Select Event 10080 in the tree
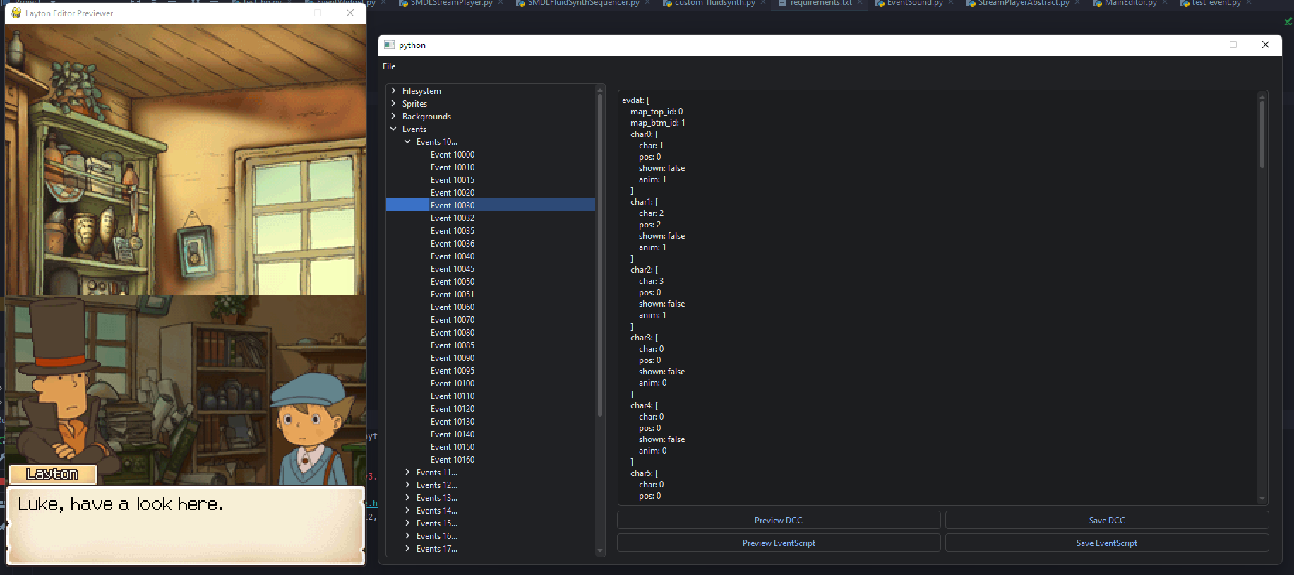Viewport: 1294px width, 575px height. (x=453, y=333)
